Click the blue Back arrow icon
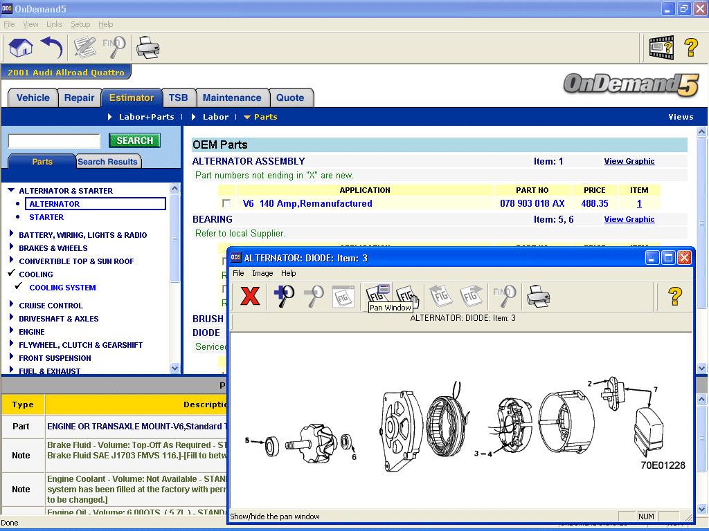 (51, 48)
